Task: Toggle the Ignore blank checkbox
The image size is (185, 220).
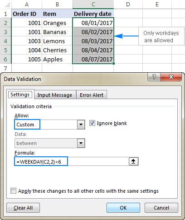Action: pos(92,123)
